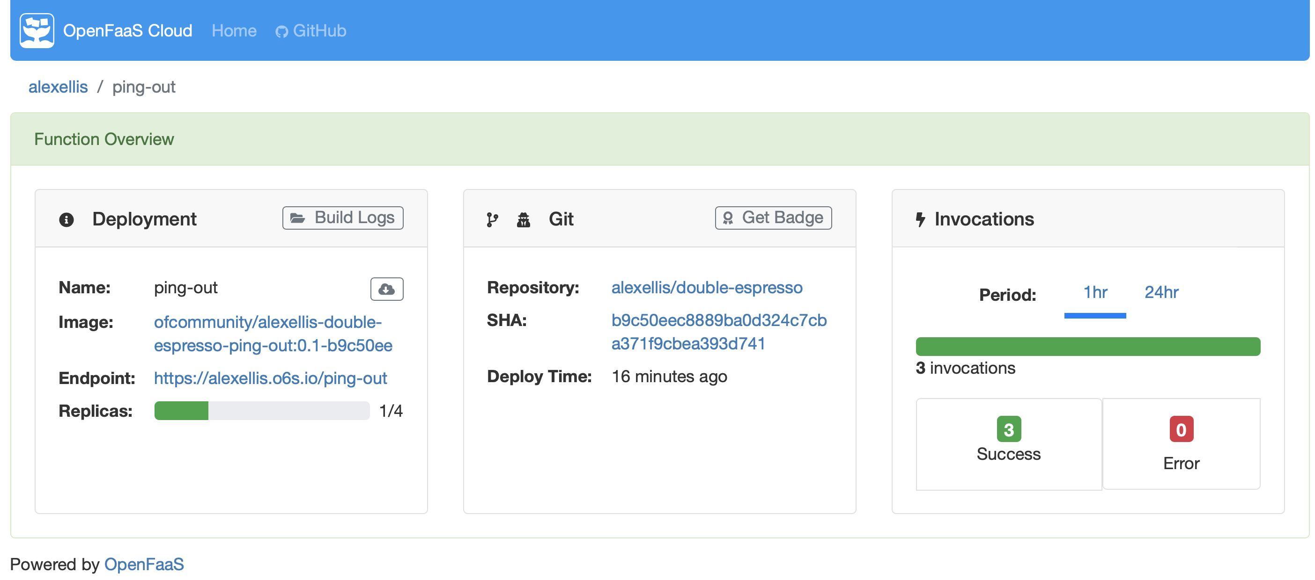Open the GitHub navbar link

click(x=311, y=30)
